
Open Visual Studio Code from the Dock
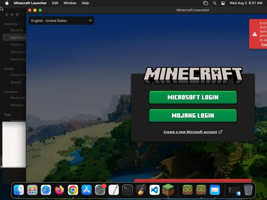tap(155, 190)
